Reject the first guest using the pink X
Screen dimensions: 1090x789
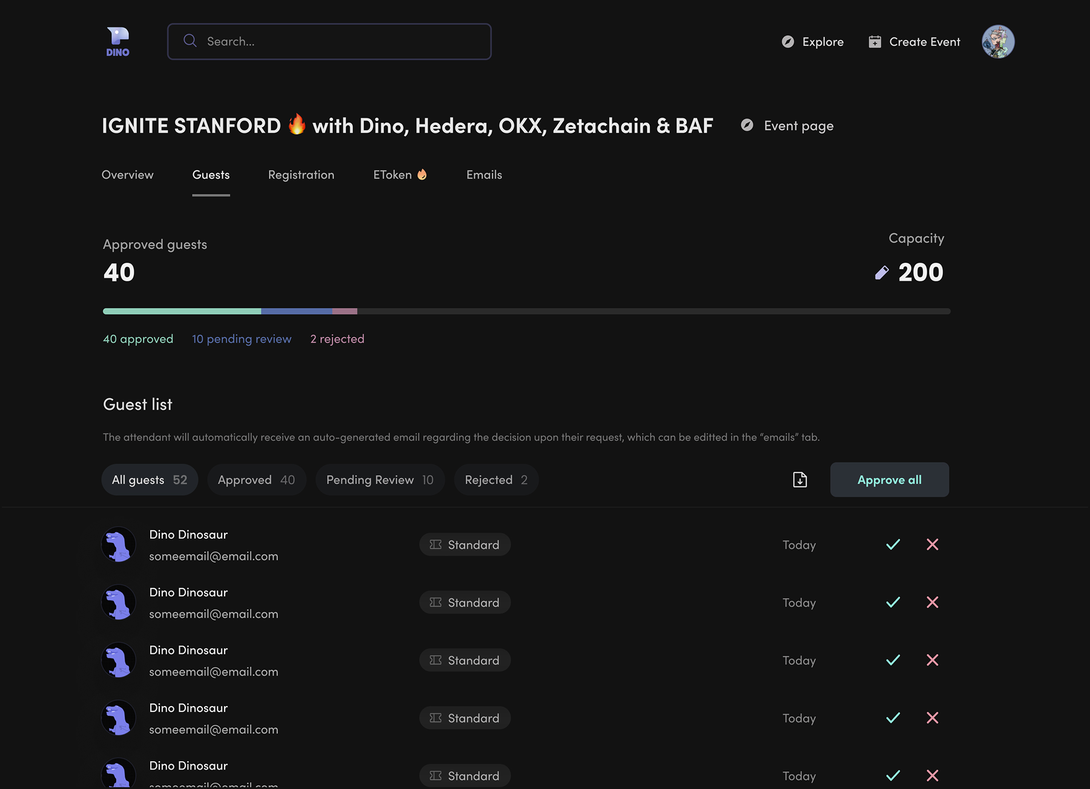[x=932, y=544]
